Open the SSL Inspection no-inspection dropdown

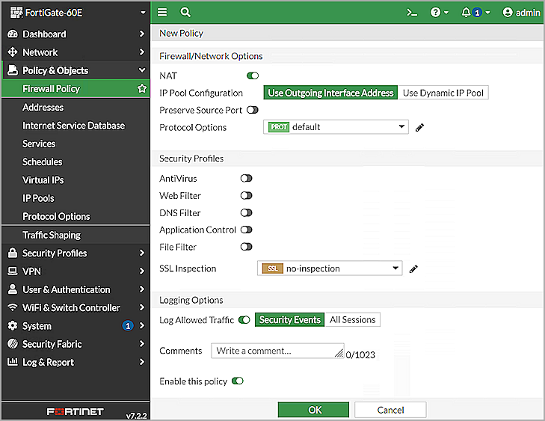[x=330, y=268]
